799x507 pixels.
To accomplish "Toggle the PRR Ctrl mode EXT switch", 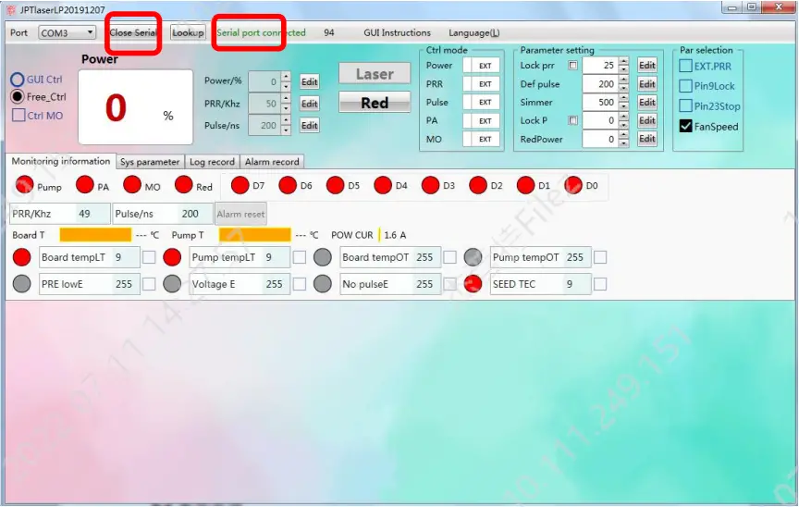I will [481, 84].
